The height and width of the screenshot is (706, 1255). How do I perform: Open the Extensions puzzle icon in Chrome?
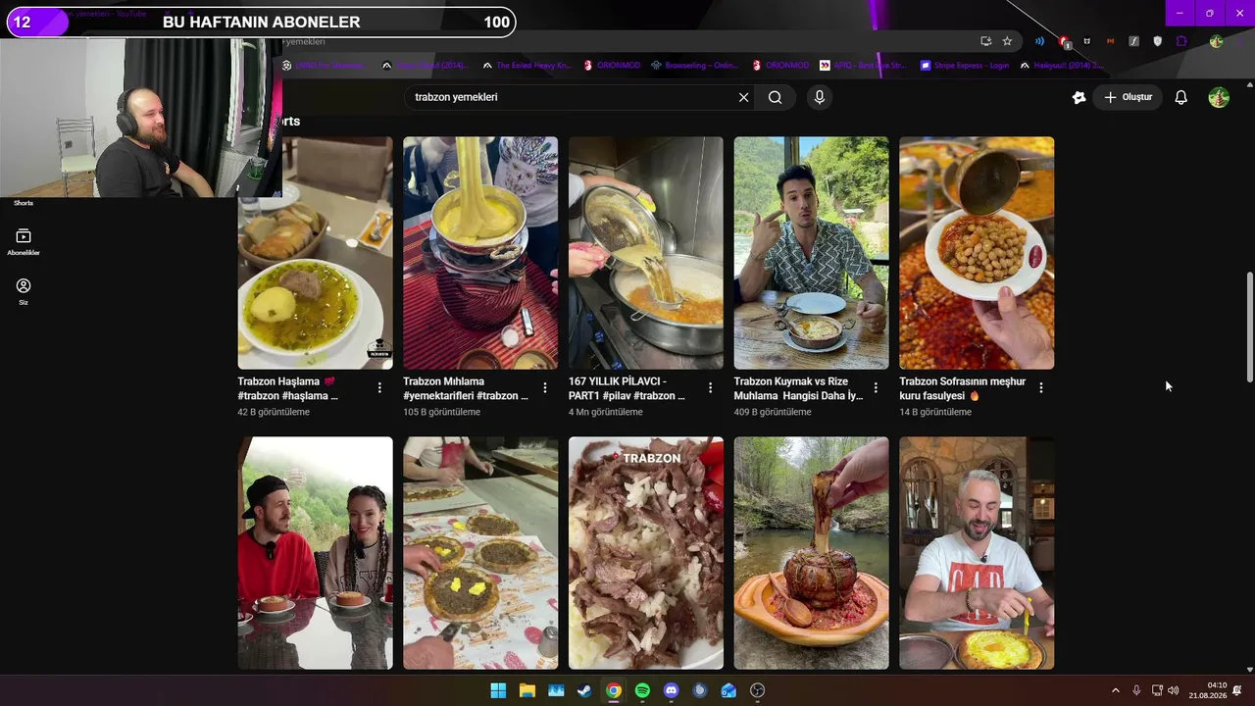pyautogui.click(x=1181, y=41)
